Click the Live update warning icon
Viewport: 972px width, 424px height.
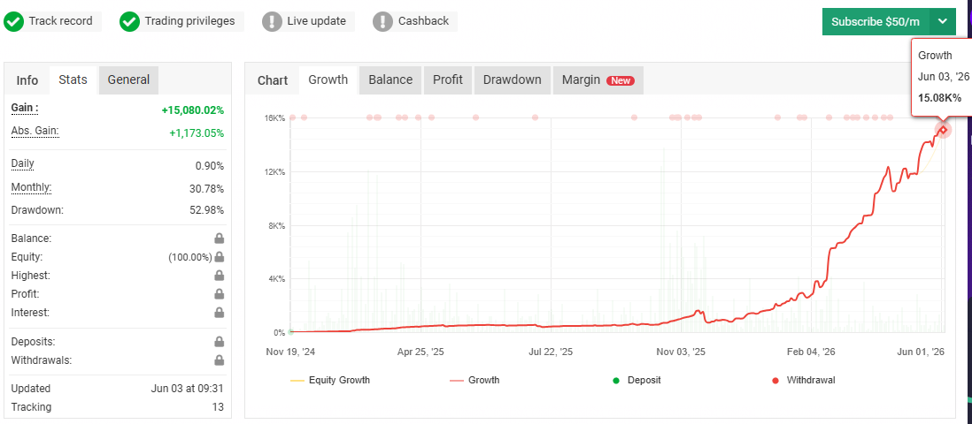pyautogui.click(x=272, y=21)
